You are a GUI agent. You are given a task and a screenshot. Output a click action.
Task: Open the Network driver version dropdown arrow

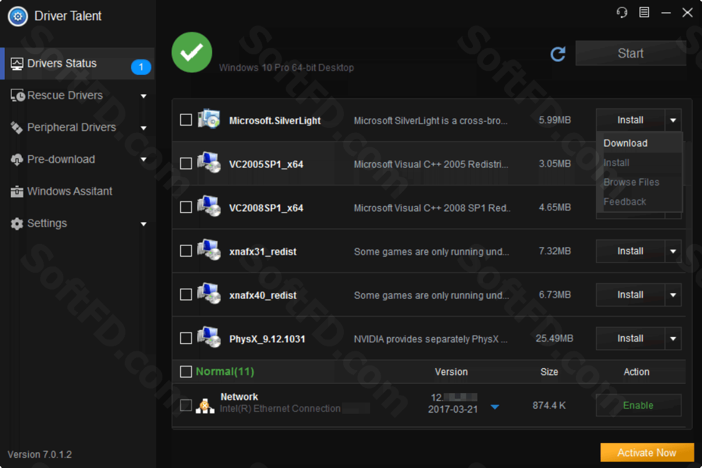tap(495, 407)
